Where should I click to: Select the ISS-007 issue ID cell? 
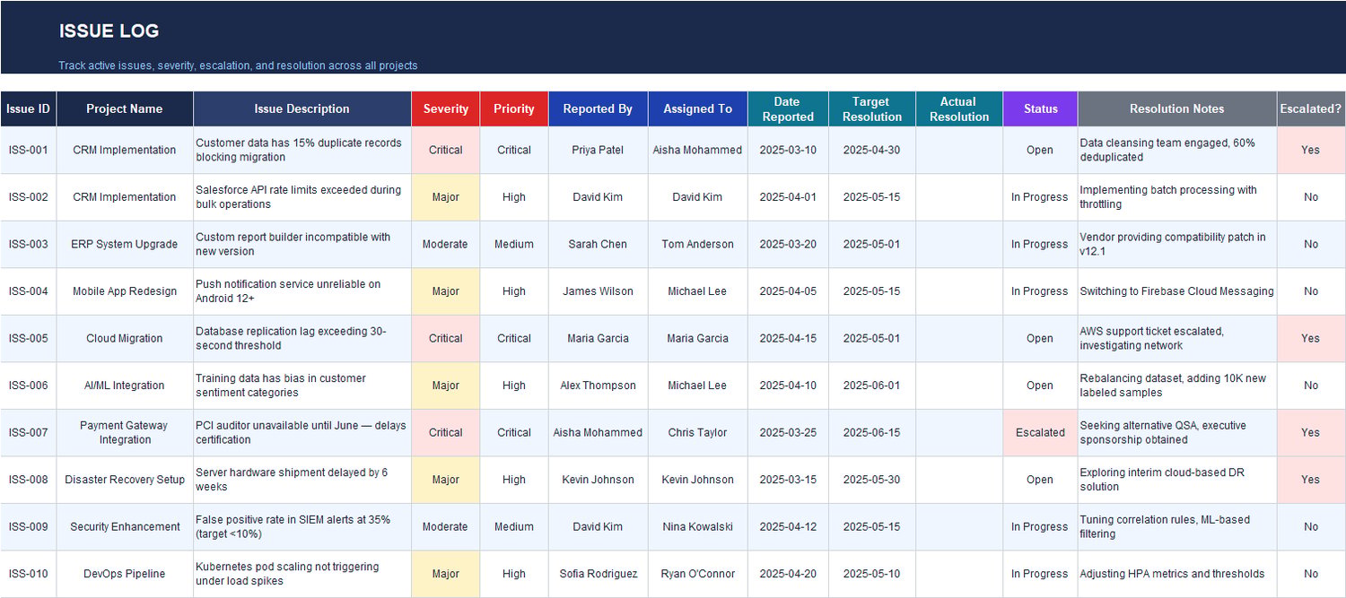tap(28, 432)
